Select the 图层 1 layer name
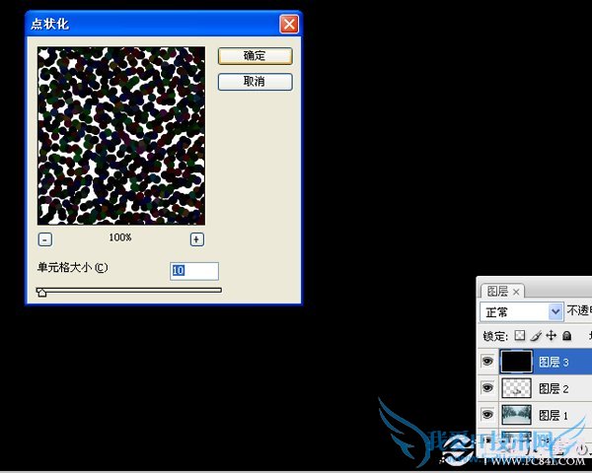The image size is (592, 473). click(x=554, y=415)
